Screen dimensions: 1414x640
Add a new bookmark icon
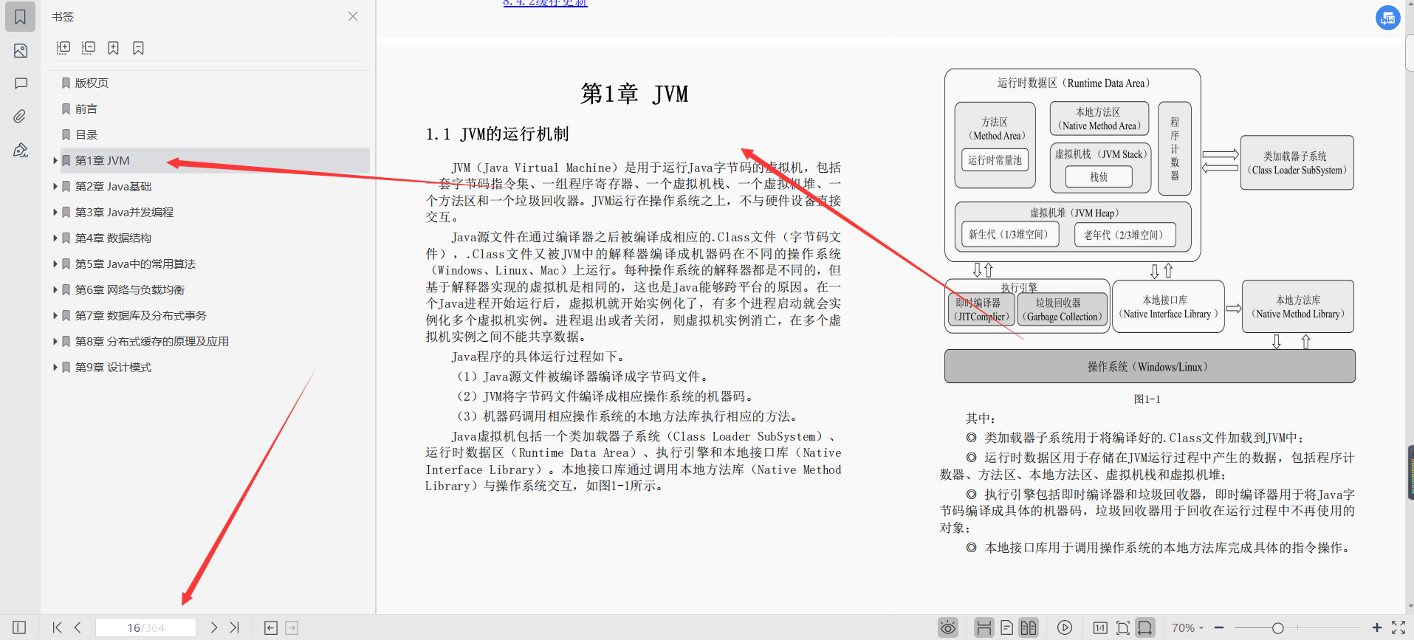tap(113, 48)
